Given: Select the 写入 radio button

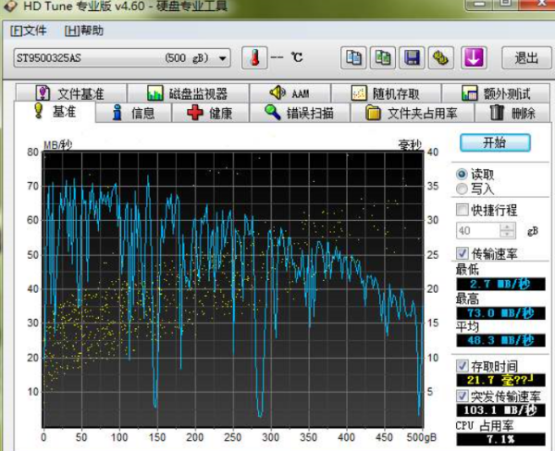Looking at the screenshot, I should pyautogui.click(x=462, y=189).
